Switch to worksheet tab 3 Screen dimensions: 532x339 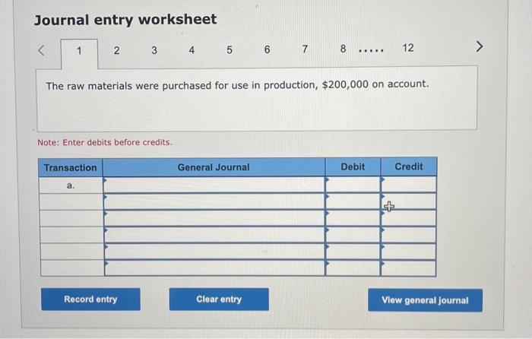pyautogui.click(x=154, y=50)
